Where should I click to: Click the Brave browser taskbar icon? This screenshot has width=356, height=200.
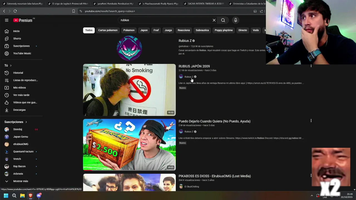(x=31, y=196)
